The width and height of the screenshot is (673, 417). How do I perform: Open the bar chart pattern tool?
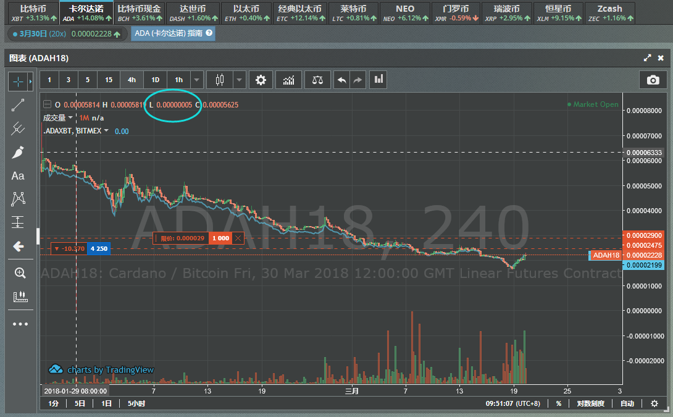(x=20, y=297)
